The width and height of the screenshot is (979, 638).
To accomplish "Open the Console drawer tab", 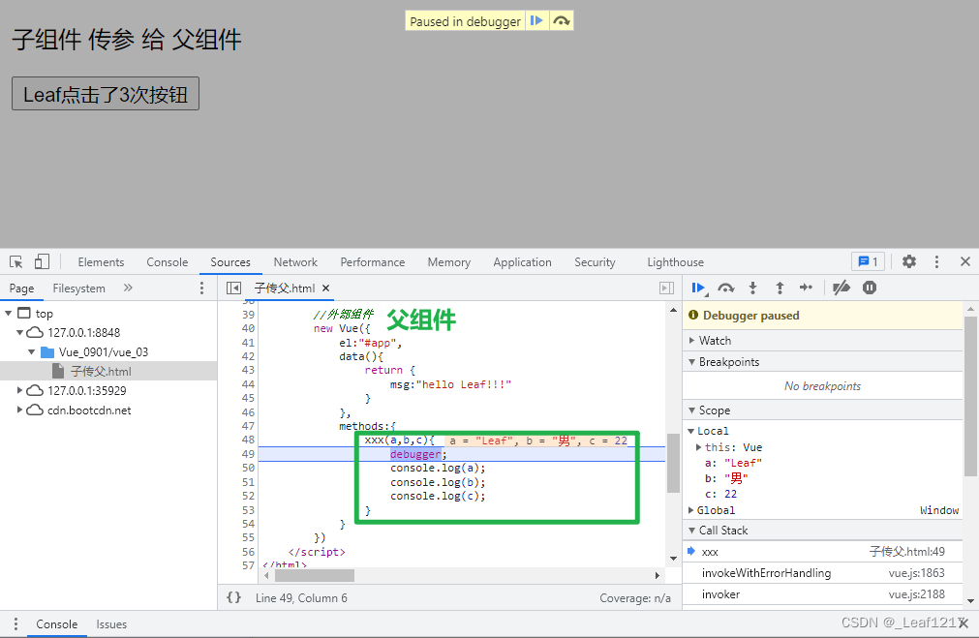I will tap(57, 624).
